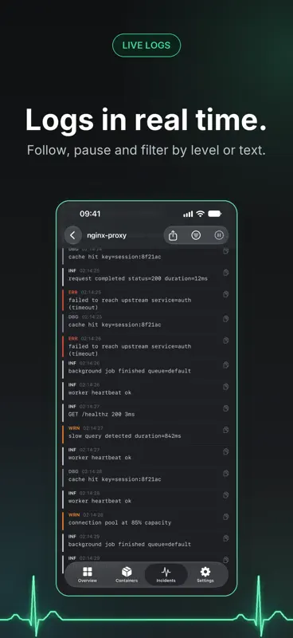Copy the ERR 02:14:26 upstream timeout line
This screenshot has width=293, height=638.
point(226,341)
